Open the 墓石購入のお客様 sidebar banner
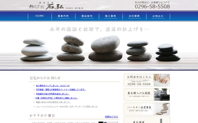This screenshot has width=198, height=123. pos(147,95)
